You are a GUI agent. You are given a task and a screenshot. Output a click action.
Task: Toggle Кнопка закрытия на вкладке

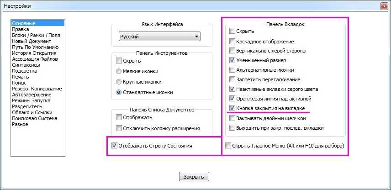tap(233, 108)
